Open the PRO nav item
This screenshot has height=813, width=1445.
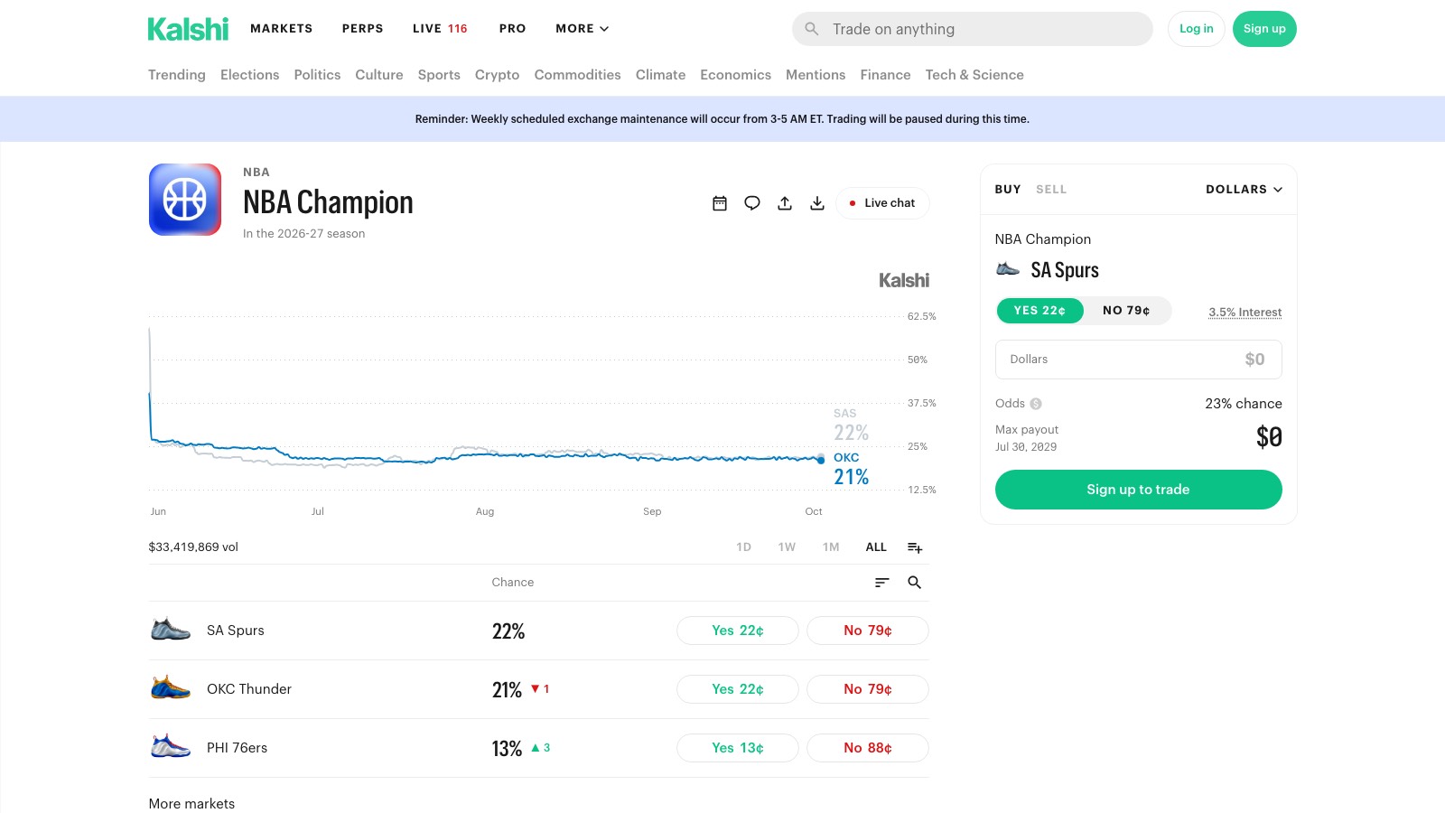[513, 29]
